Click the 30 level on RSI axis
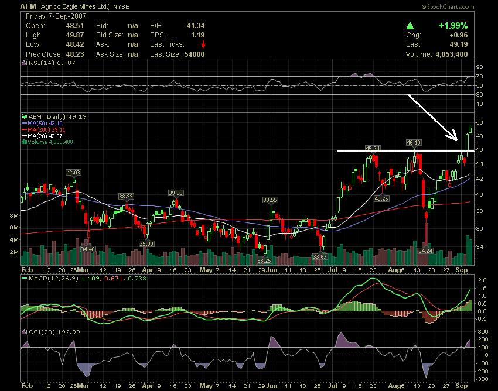Screen dimensions: 498x391 [x=480, y=95]
